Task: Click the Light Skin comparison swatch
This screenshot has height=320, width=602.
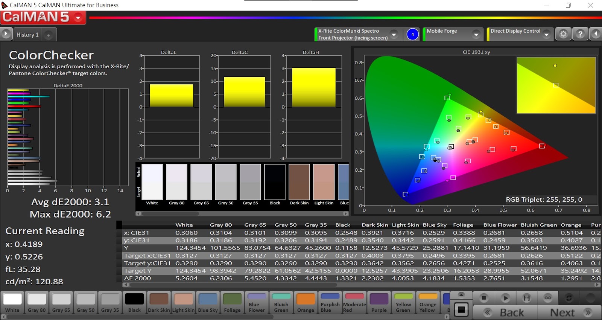Action: 324,182
